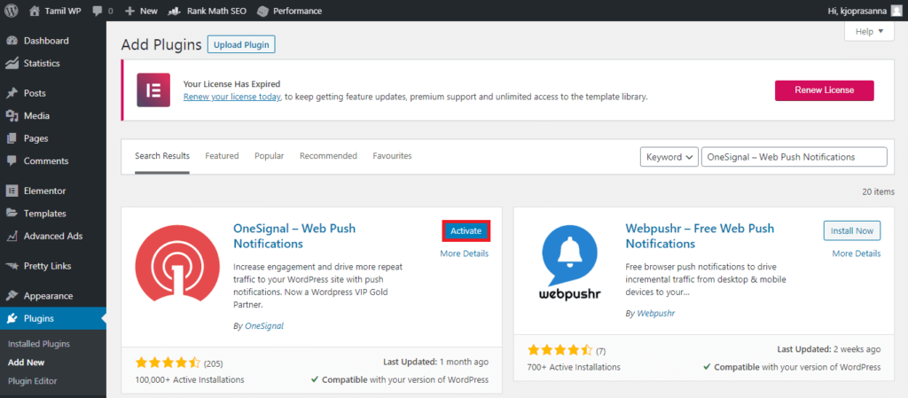Open Rank Math SEO in admin bar
Screen dimensions: 908x398
[x=208, y=11]
